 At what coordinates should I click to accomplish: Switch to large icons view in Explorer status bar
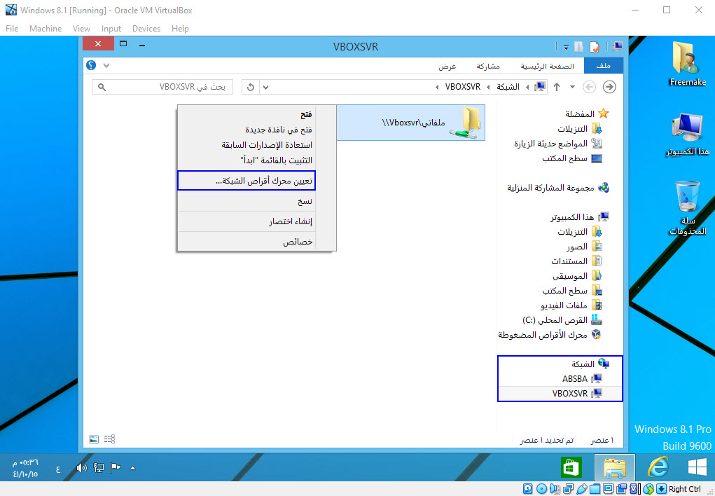pyautogui.click(x=94, y=439)
